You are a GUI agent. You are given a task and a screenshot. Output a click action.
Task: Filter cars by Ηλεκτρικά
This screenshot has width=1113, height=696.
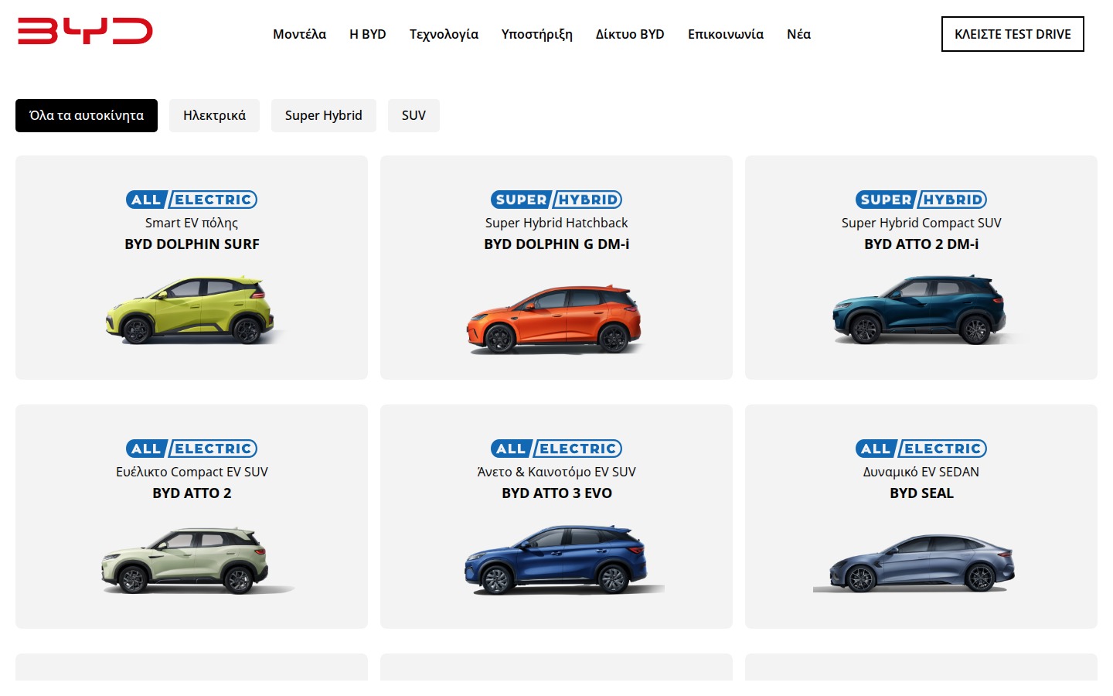pos(214,115)
